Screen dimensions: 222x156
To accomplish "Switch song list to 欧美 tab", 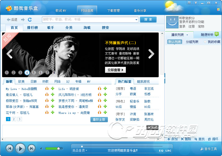I will (x=21, y=82).
